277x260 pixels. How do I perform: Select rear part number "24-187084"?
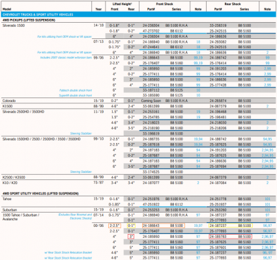[218, 183]
